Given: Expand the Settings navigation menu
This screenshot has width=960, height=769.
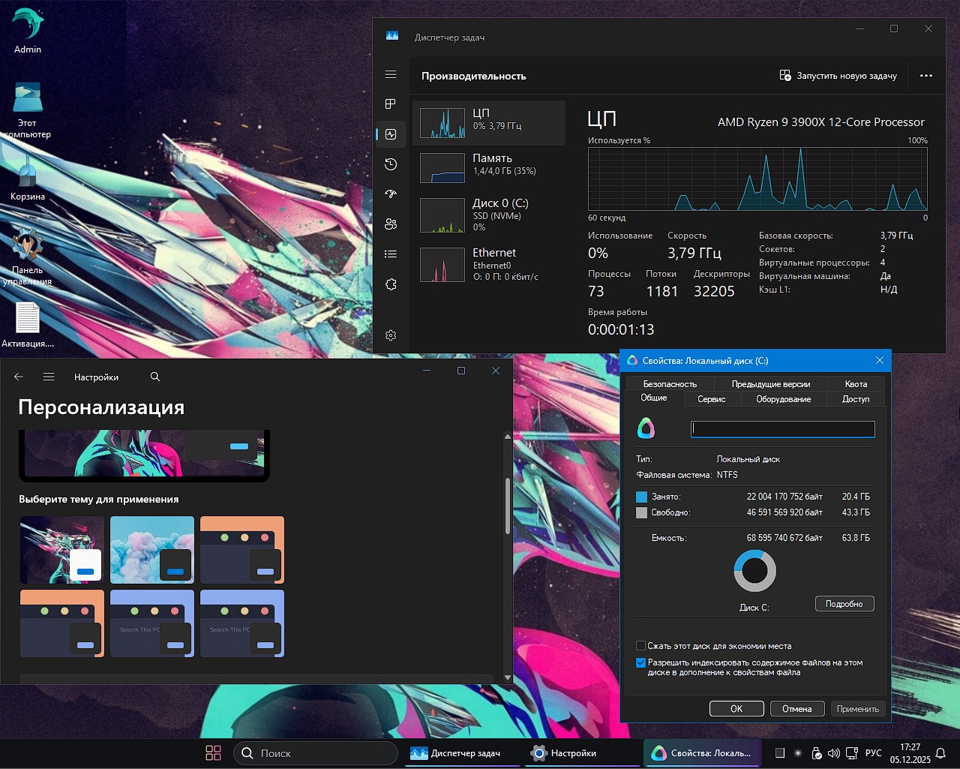Looking at the screenshot, I should click(x=49, y=377).
